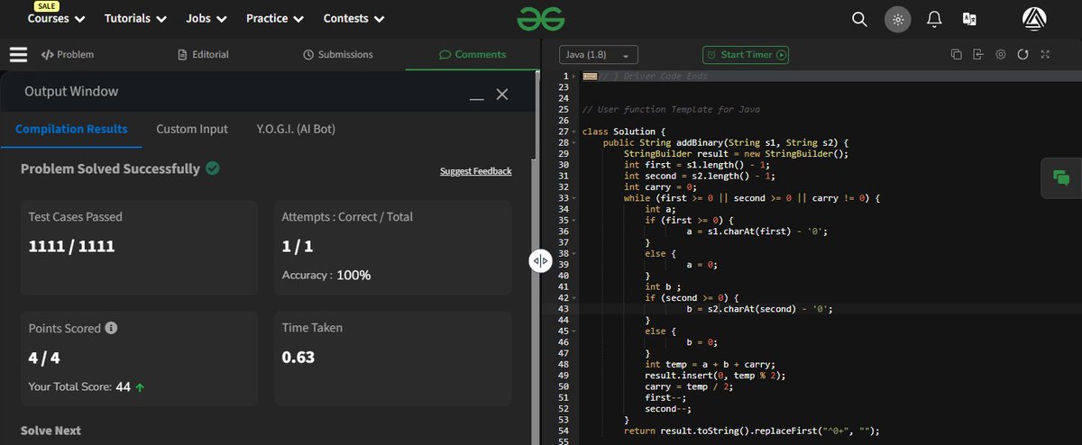The height and width of the screenshot is (445, 1082).
Task: Reset code with the refresh icon
Action: pyautogui.click(x=1022, y=55)
